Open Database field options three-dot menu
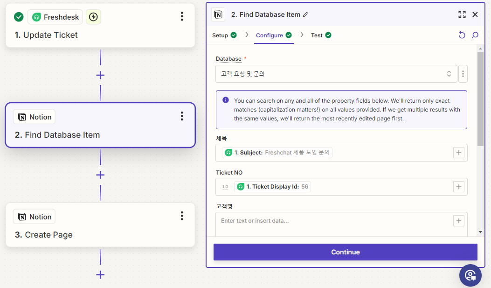This screenshot has width=491, height=288. click(463, 74)
